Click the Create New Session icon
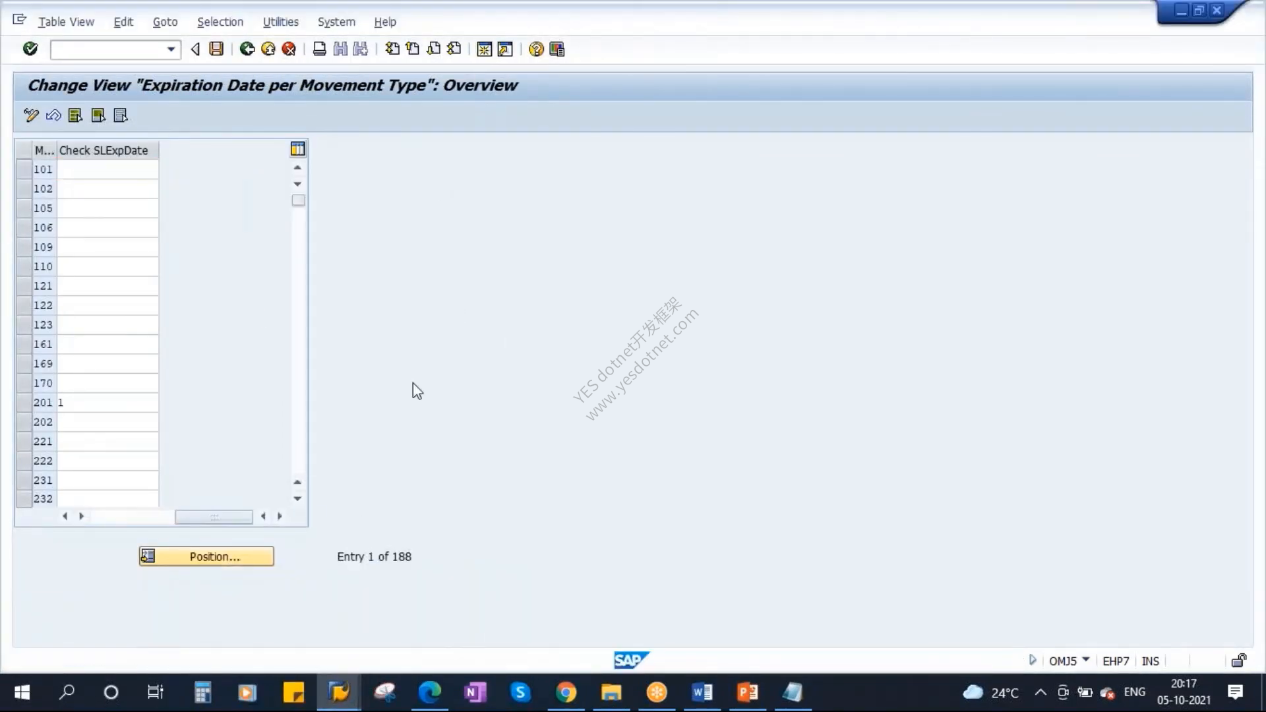Screen dimensions: 1266x712 coord(485,49)
